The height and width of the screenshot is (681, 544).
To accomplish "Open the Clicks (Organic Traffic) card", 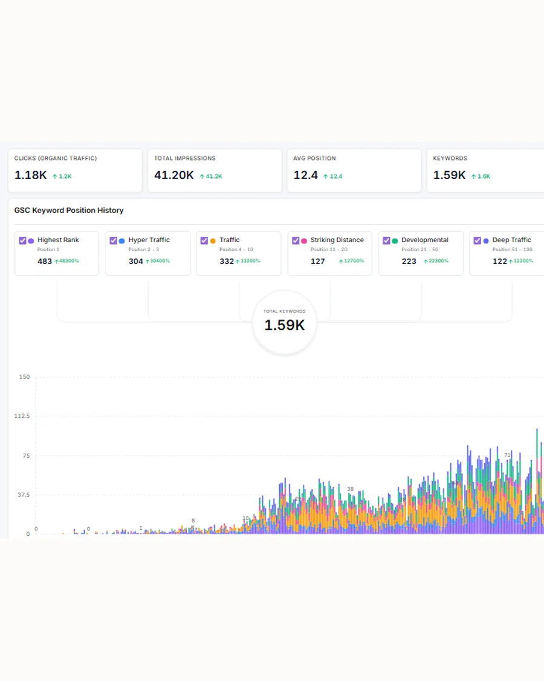I will click(75, 170).
